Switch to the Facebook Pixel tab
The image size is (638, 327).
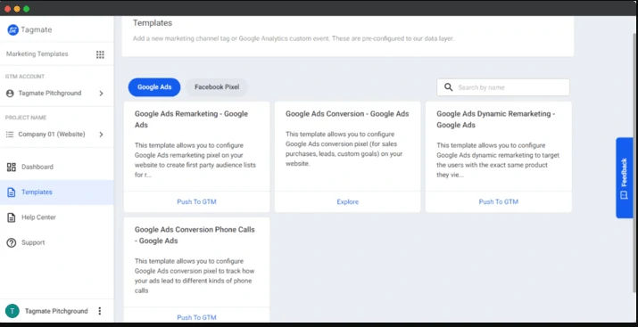tap(217, 87)
